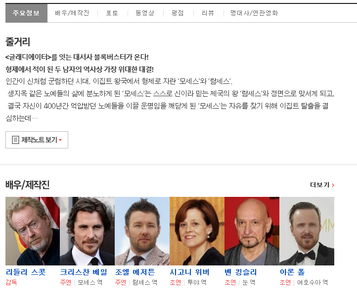Image resolution: width=357 pixels, height=298 pixels.
Task: Open the 리뷰 tab
Action: [x=208, y=13]
